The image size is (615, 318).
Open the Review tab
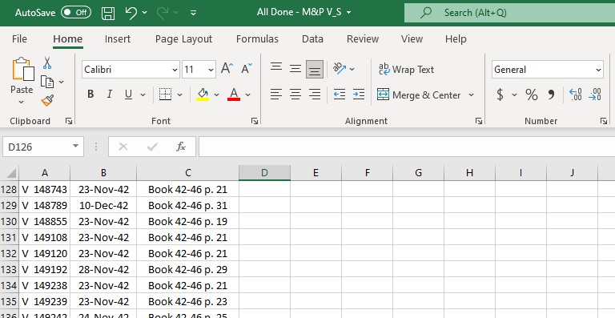[x=363, y=38]
